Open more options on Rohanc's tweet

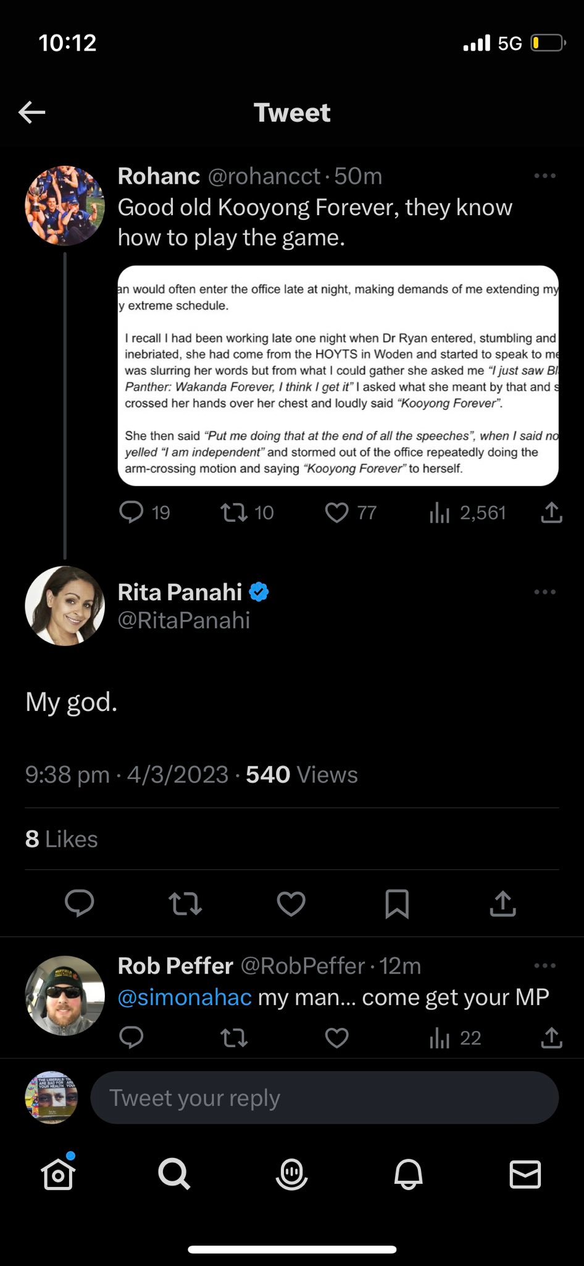[544, 176]
